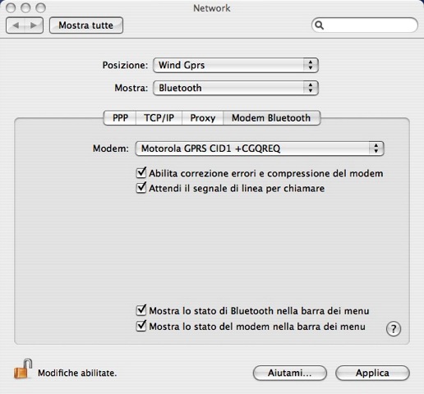Screen dimensions: 424x394
Task: Click the zoom window button
Action: click(40, 8)
